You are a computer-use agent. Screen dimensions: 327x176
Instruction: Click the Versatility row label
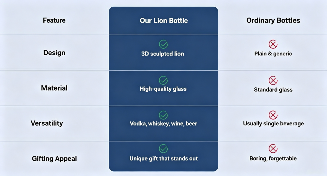[x=47, y=123]
